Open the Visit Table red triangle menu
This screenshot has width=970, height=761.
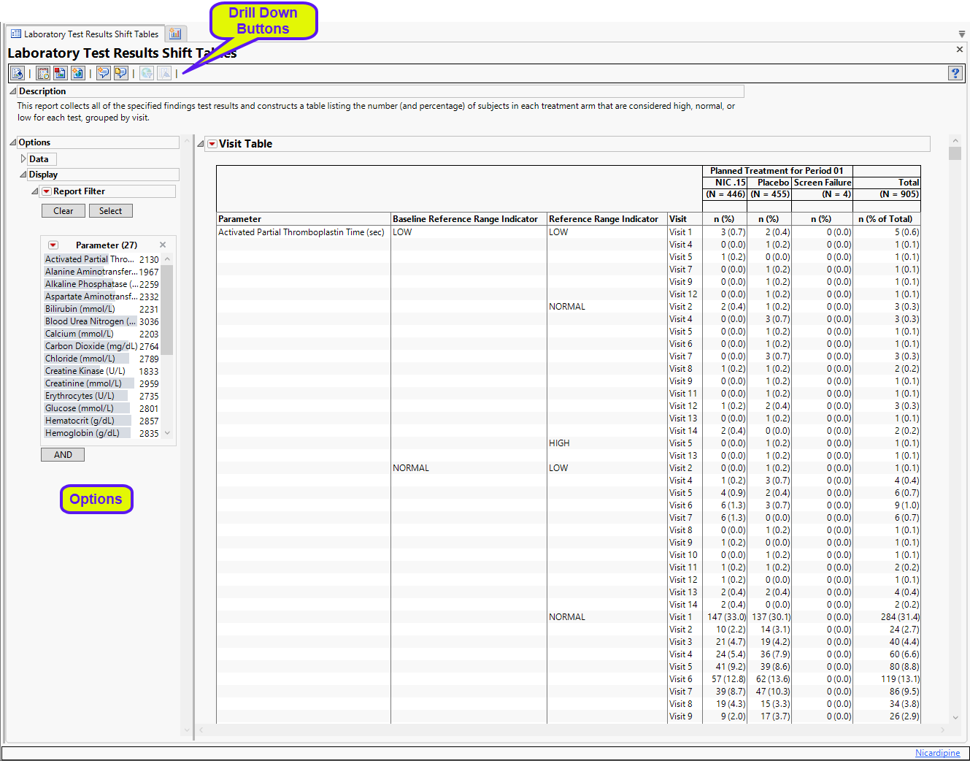point(212,144)
